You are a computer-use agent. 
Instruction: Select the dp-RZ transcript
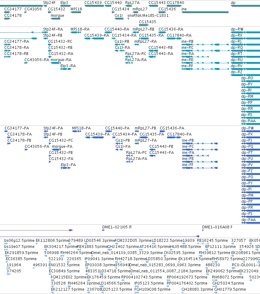point(245,75)
